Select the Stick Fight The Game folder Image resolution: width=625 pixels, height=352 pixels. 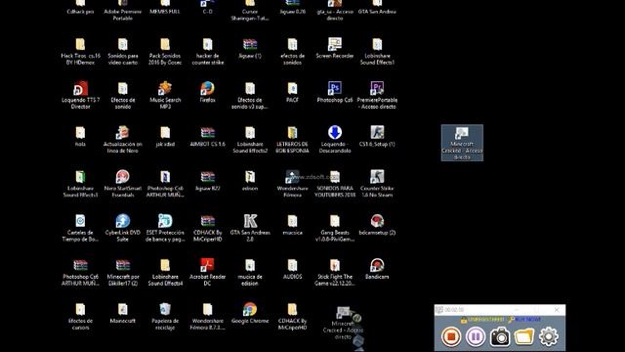335,272
